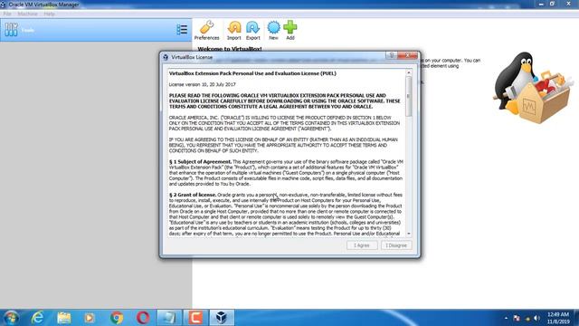Close the VirtualBox License dialog
Image resolution: width=579 pixels, height=326 pixels.
[408, 55]
